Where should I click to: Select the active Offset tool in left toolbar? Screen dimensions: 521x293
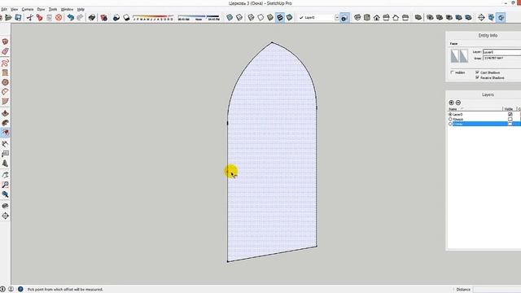coord(5,133)
